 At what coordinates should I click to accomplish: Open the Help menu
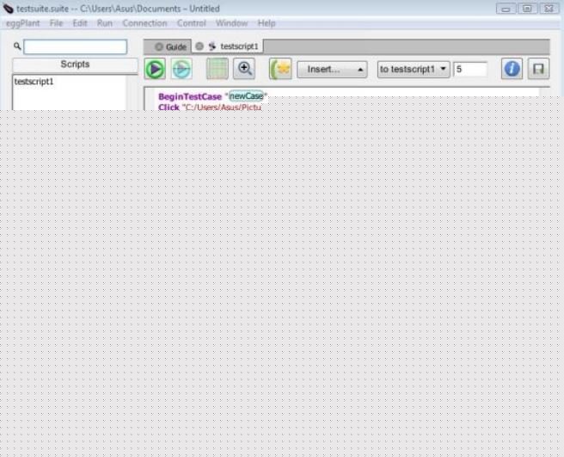click(x=267, y=23)
